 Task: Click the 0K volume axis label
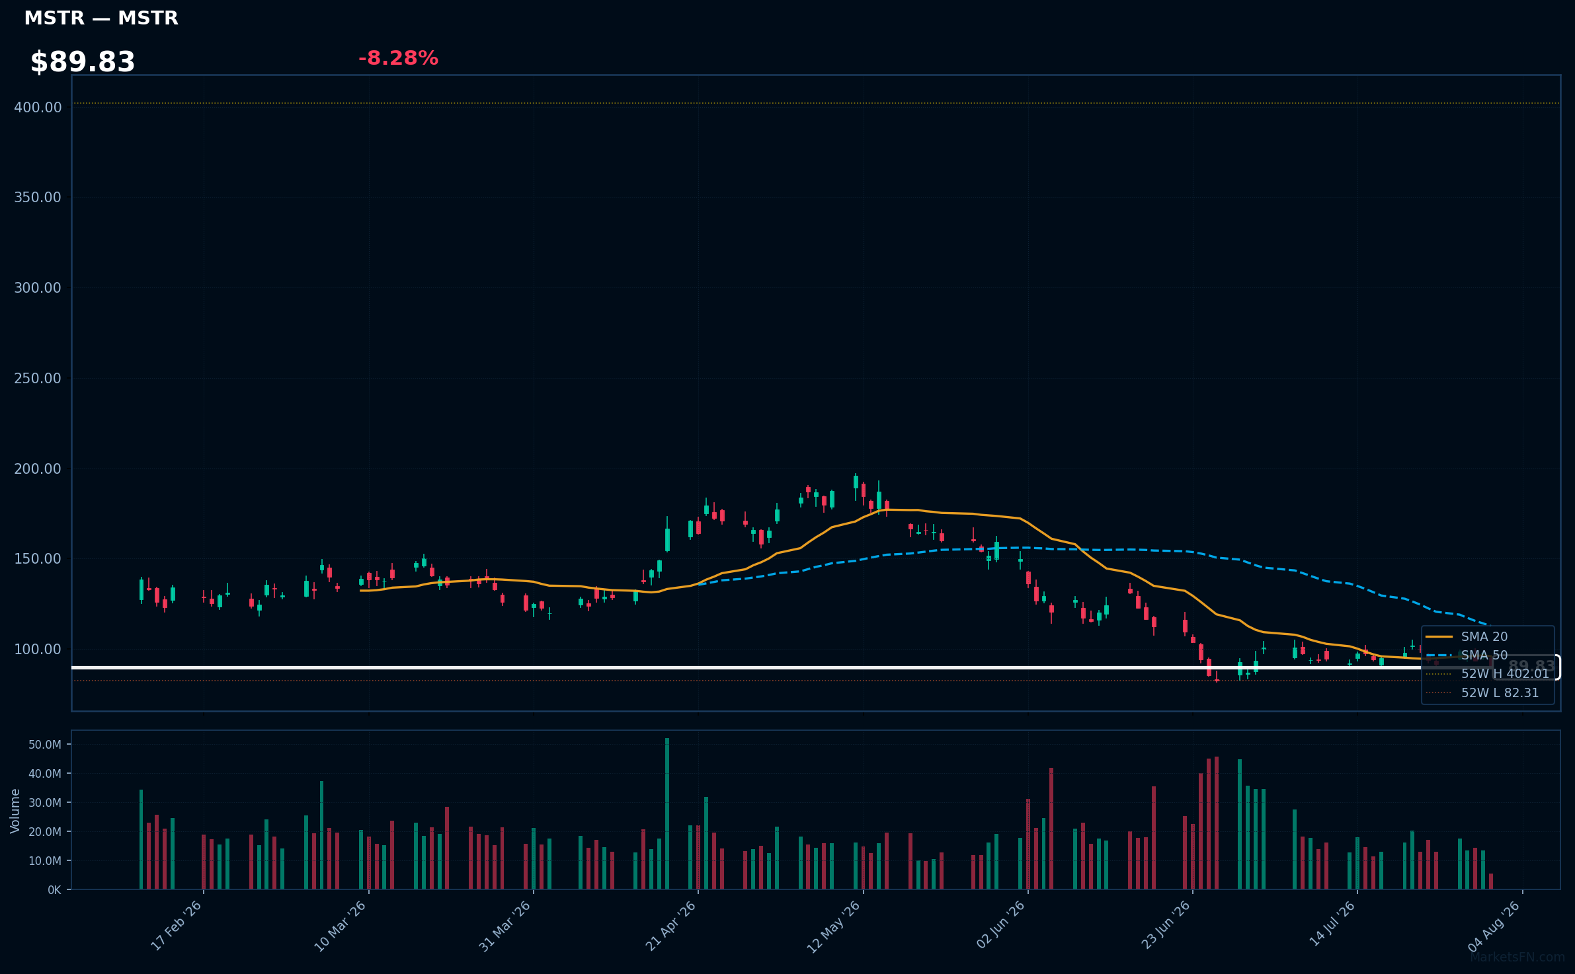[x=54, y=890]
